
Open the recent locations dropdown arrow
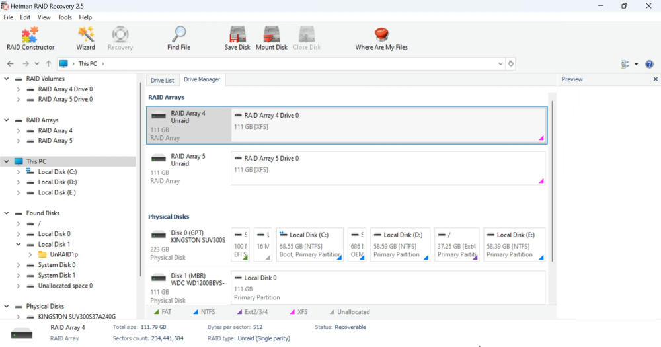click(37, 63)
